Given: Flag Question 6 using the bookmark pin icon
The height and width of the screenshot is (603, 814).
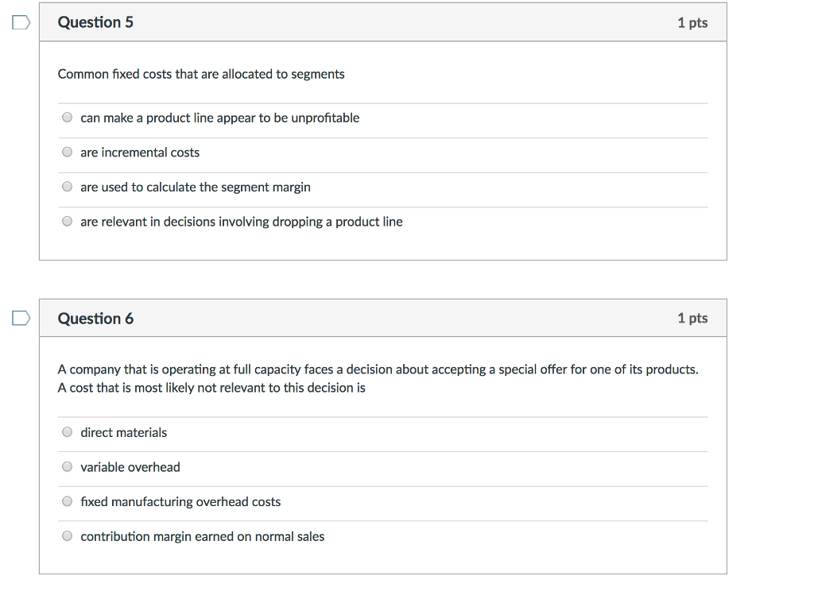Looking at the screenshot, I should pyautogui.click(x=20, y=317).
